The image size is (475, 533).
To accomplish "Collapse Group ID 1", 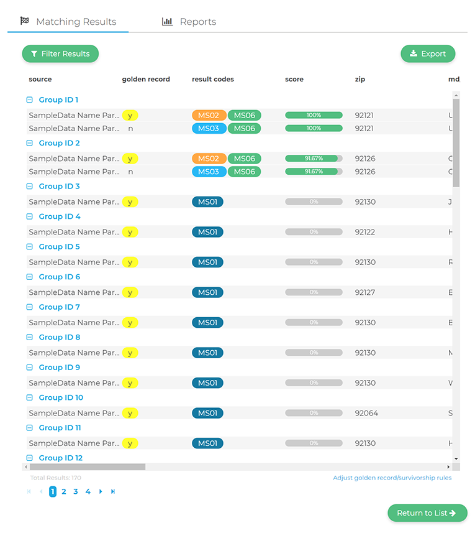I will (29, 100).
